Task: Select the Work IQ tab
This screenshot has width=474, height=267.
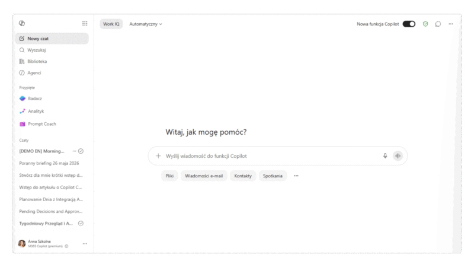Action: 111,24
